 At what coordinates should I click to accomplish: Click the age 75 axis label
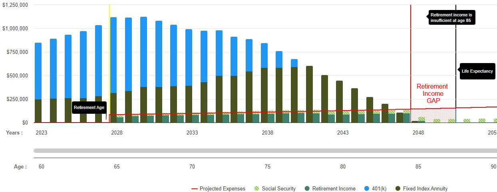coord(267,166)
